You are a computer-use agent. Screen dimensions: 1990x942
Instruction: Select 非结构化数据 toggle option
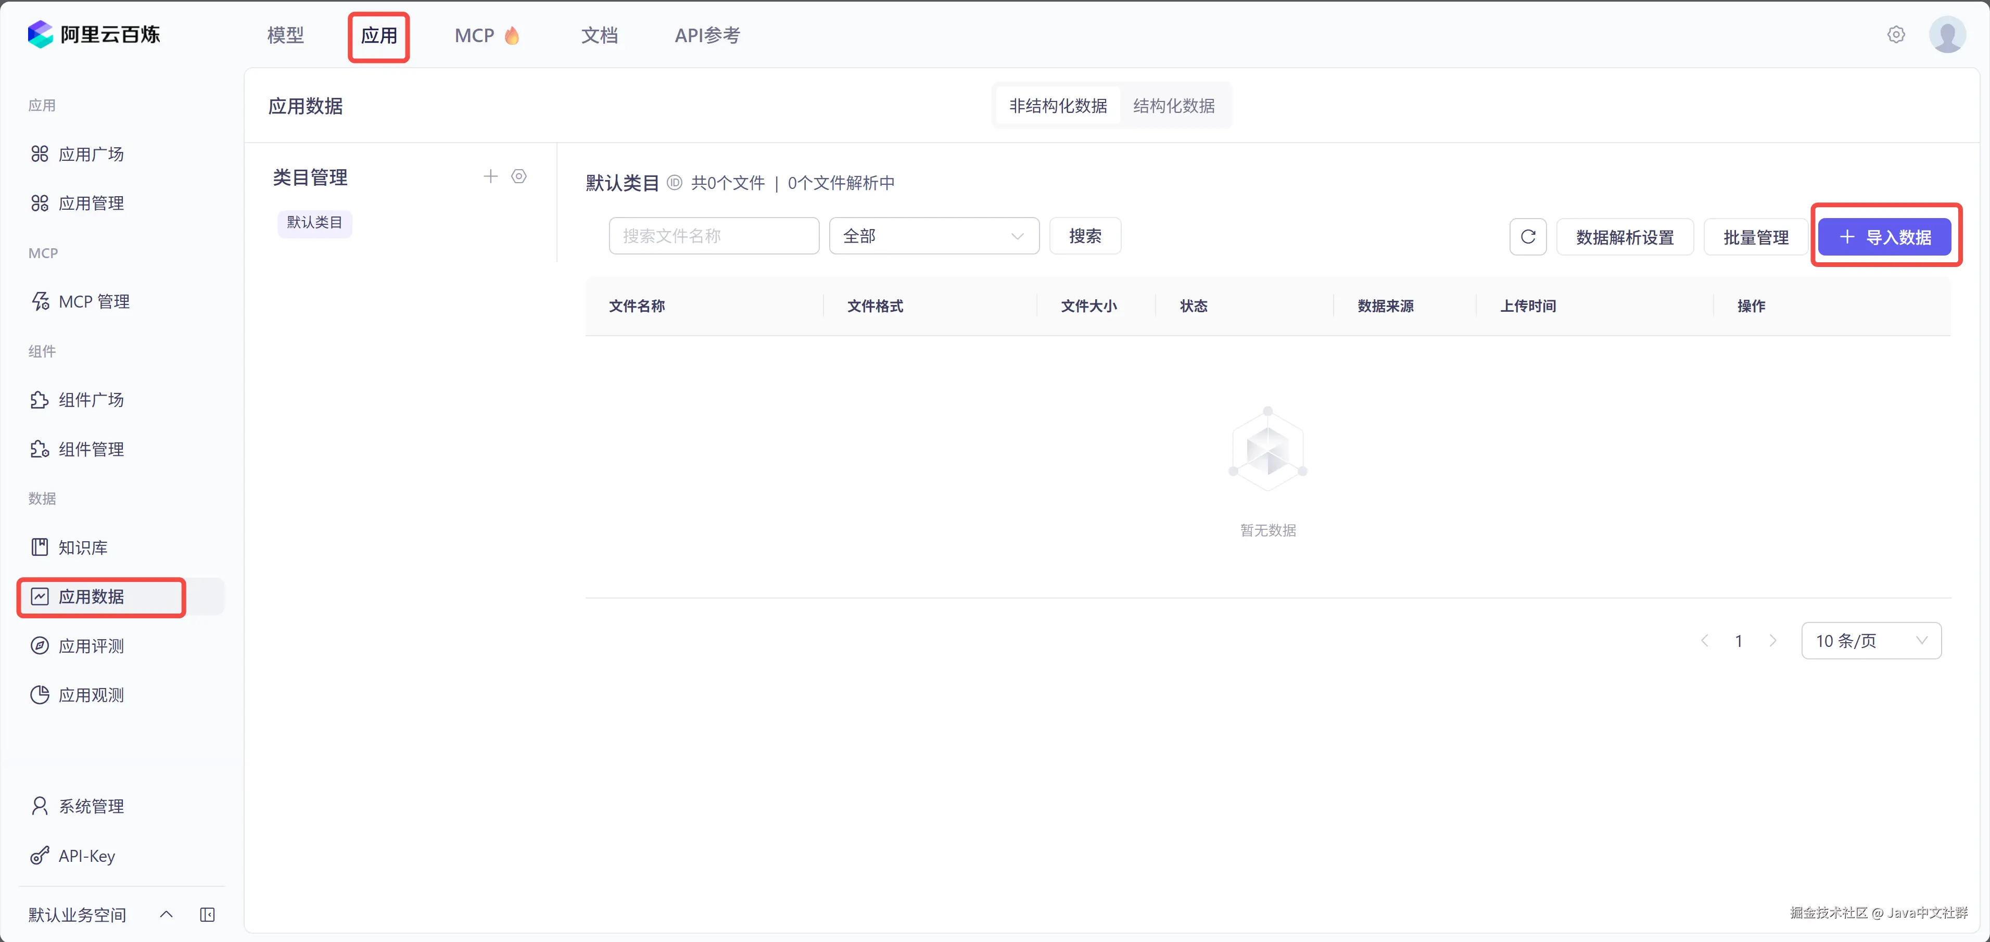pyautogui.click(x=1058, y=106)
